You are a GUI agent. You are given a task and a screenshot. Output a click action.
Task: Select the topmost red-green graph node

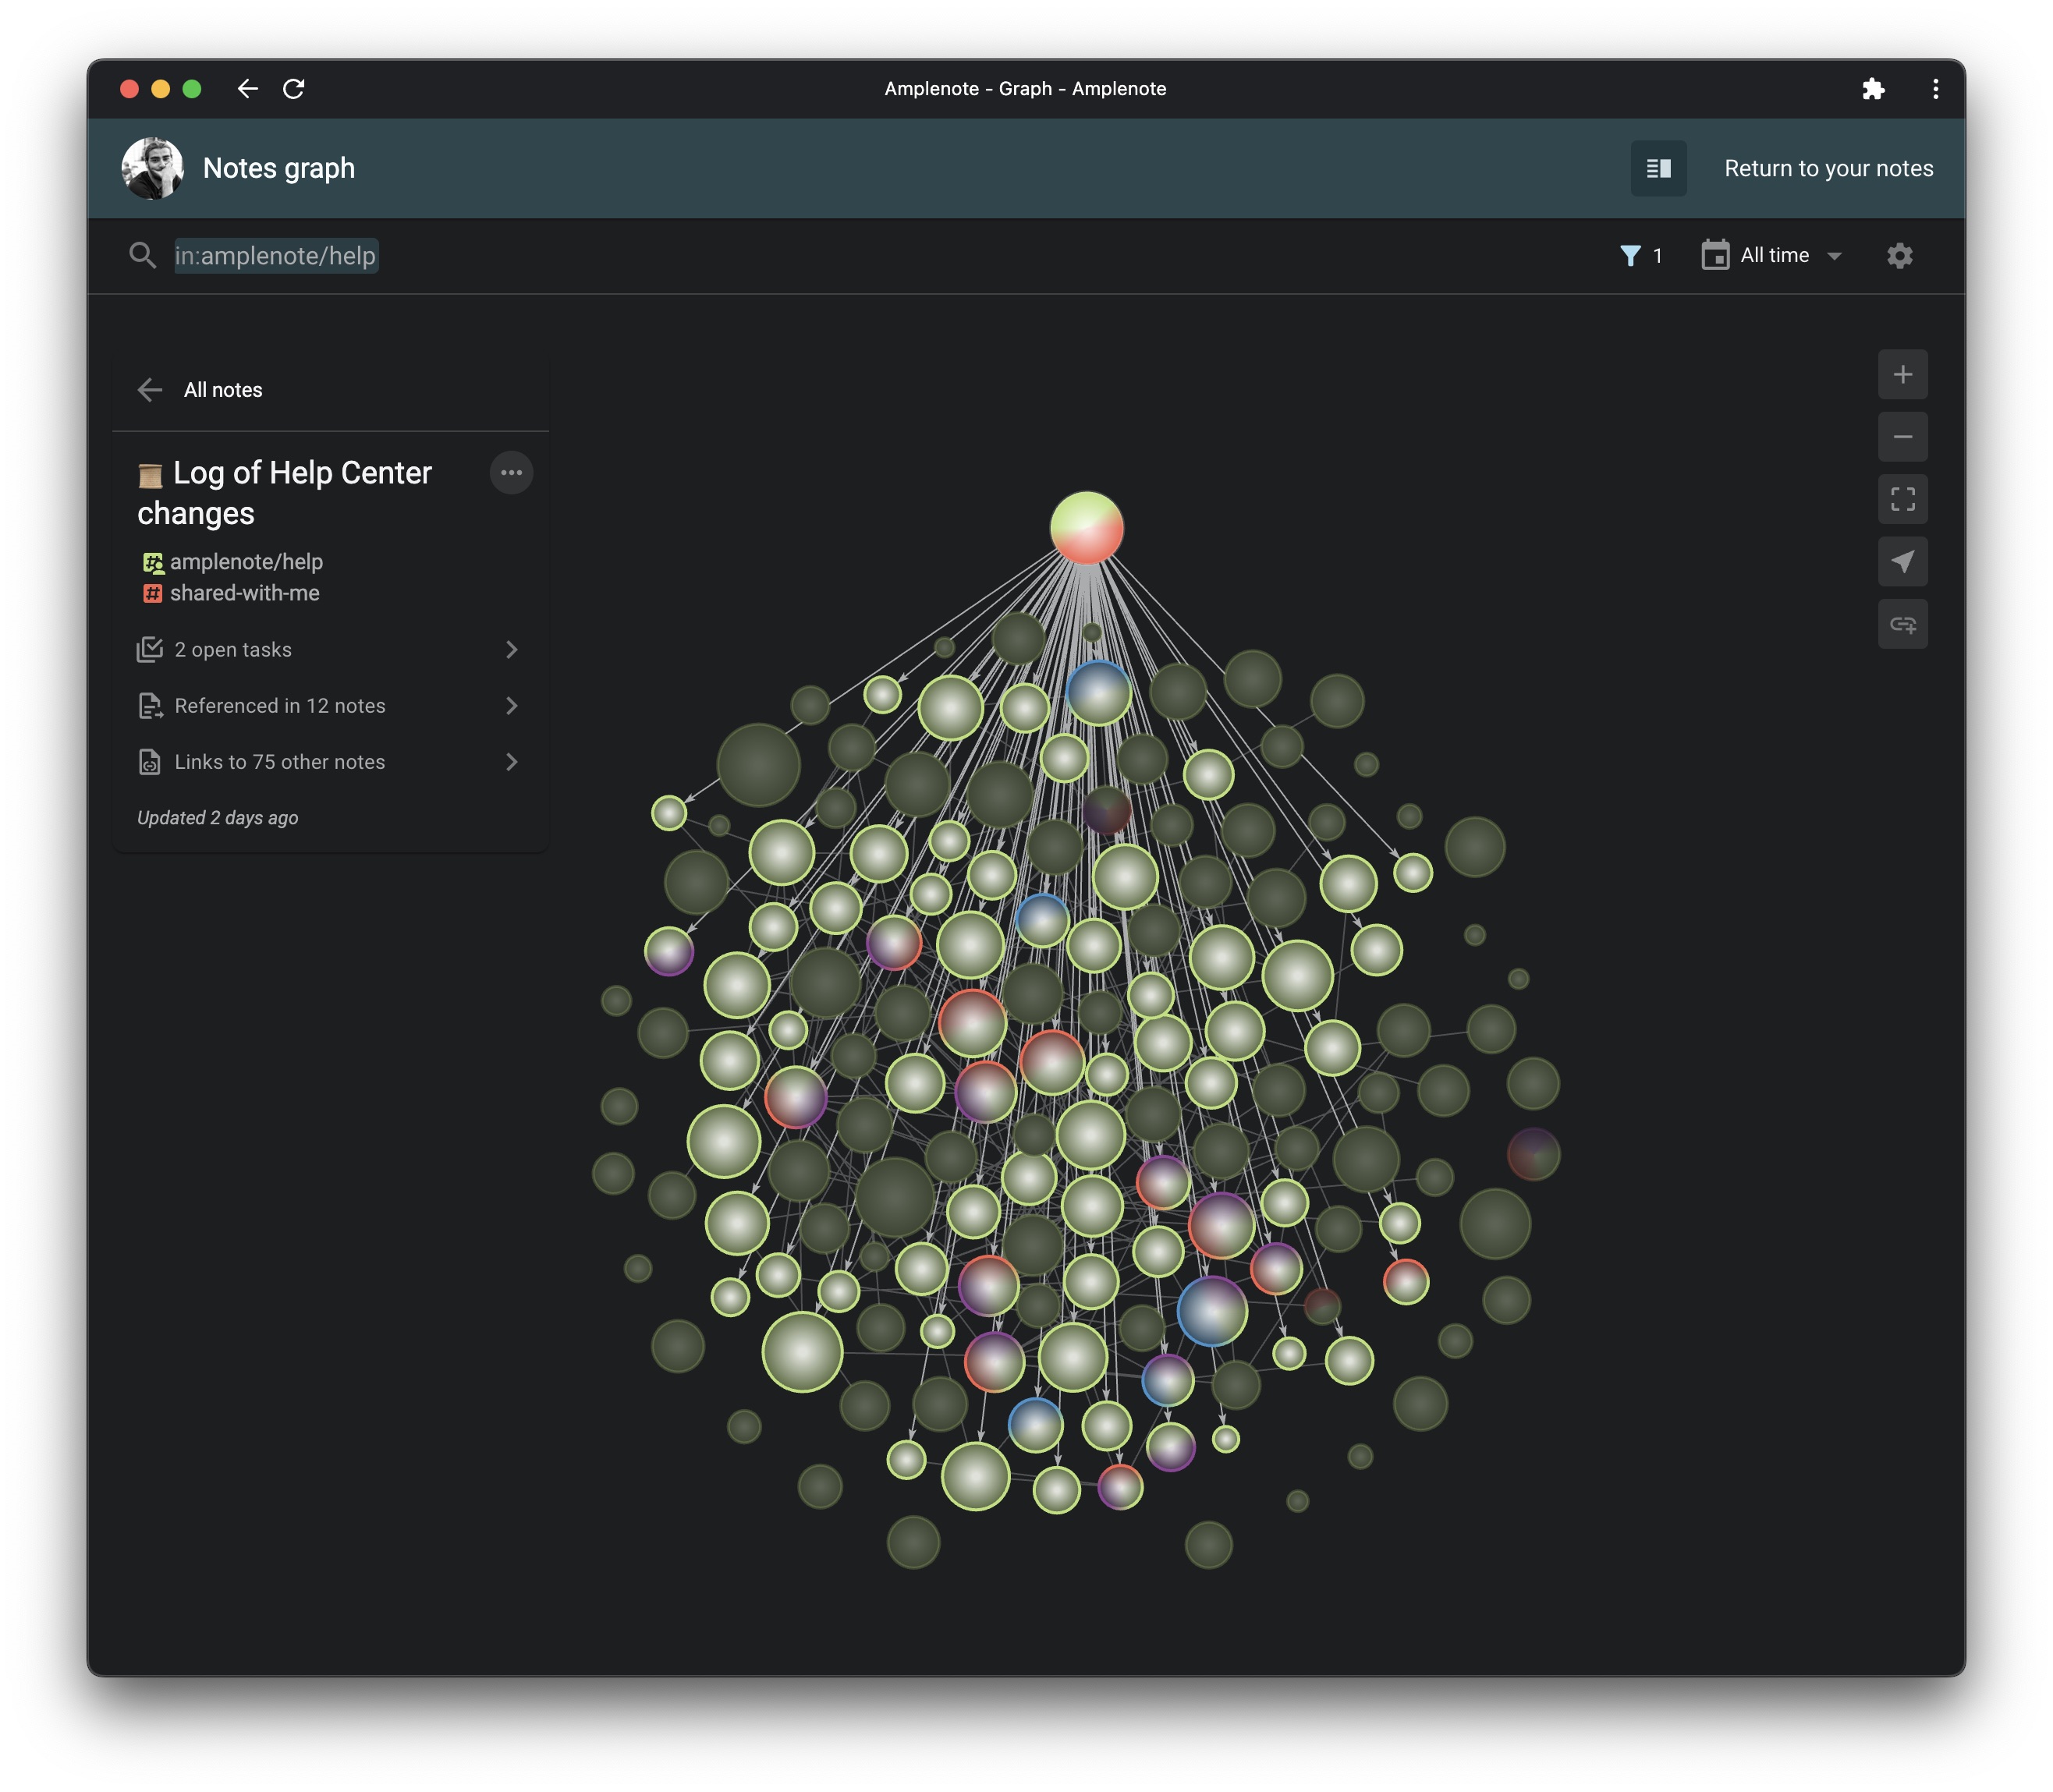point(1087,528)
